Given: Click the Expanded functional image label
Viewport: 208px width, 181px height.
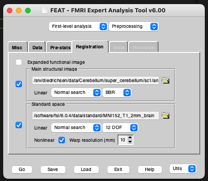Looking at the screenshot, I should coord(56,62).
